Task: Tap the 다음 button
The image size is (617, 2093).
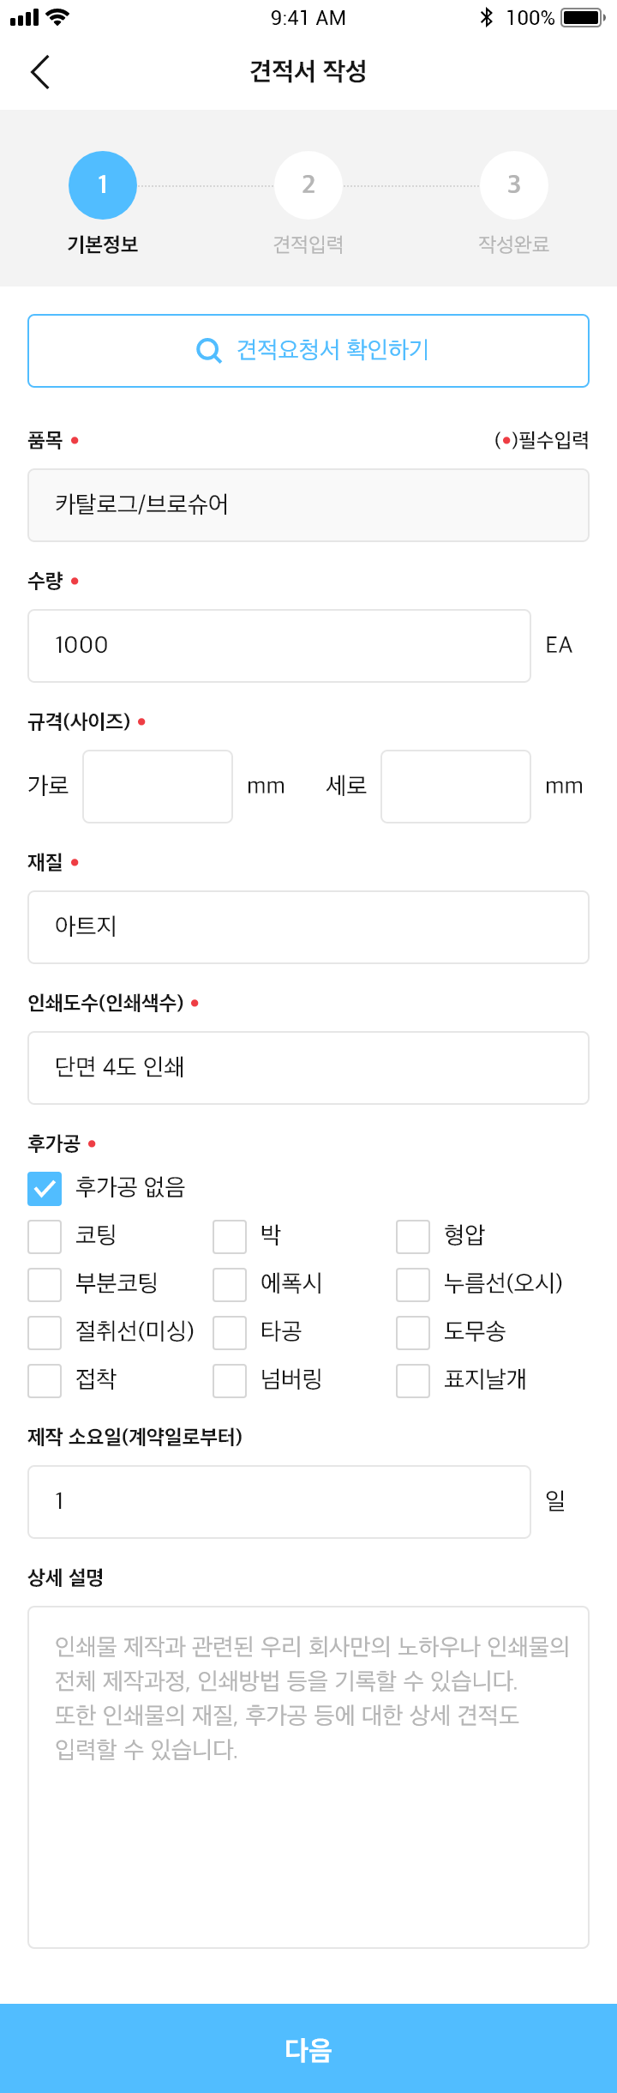Action: click(308, 2048)
